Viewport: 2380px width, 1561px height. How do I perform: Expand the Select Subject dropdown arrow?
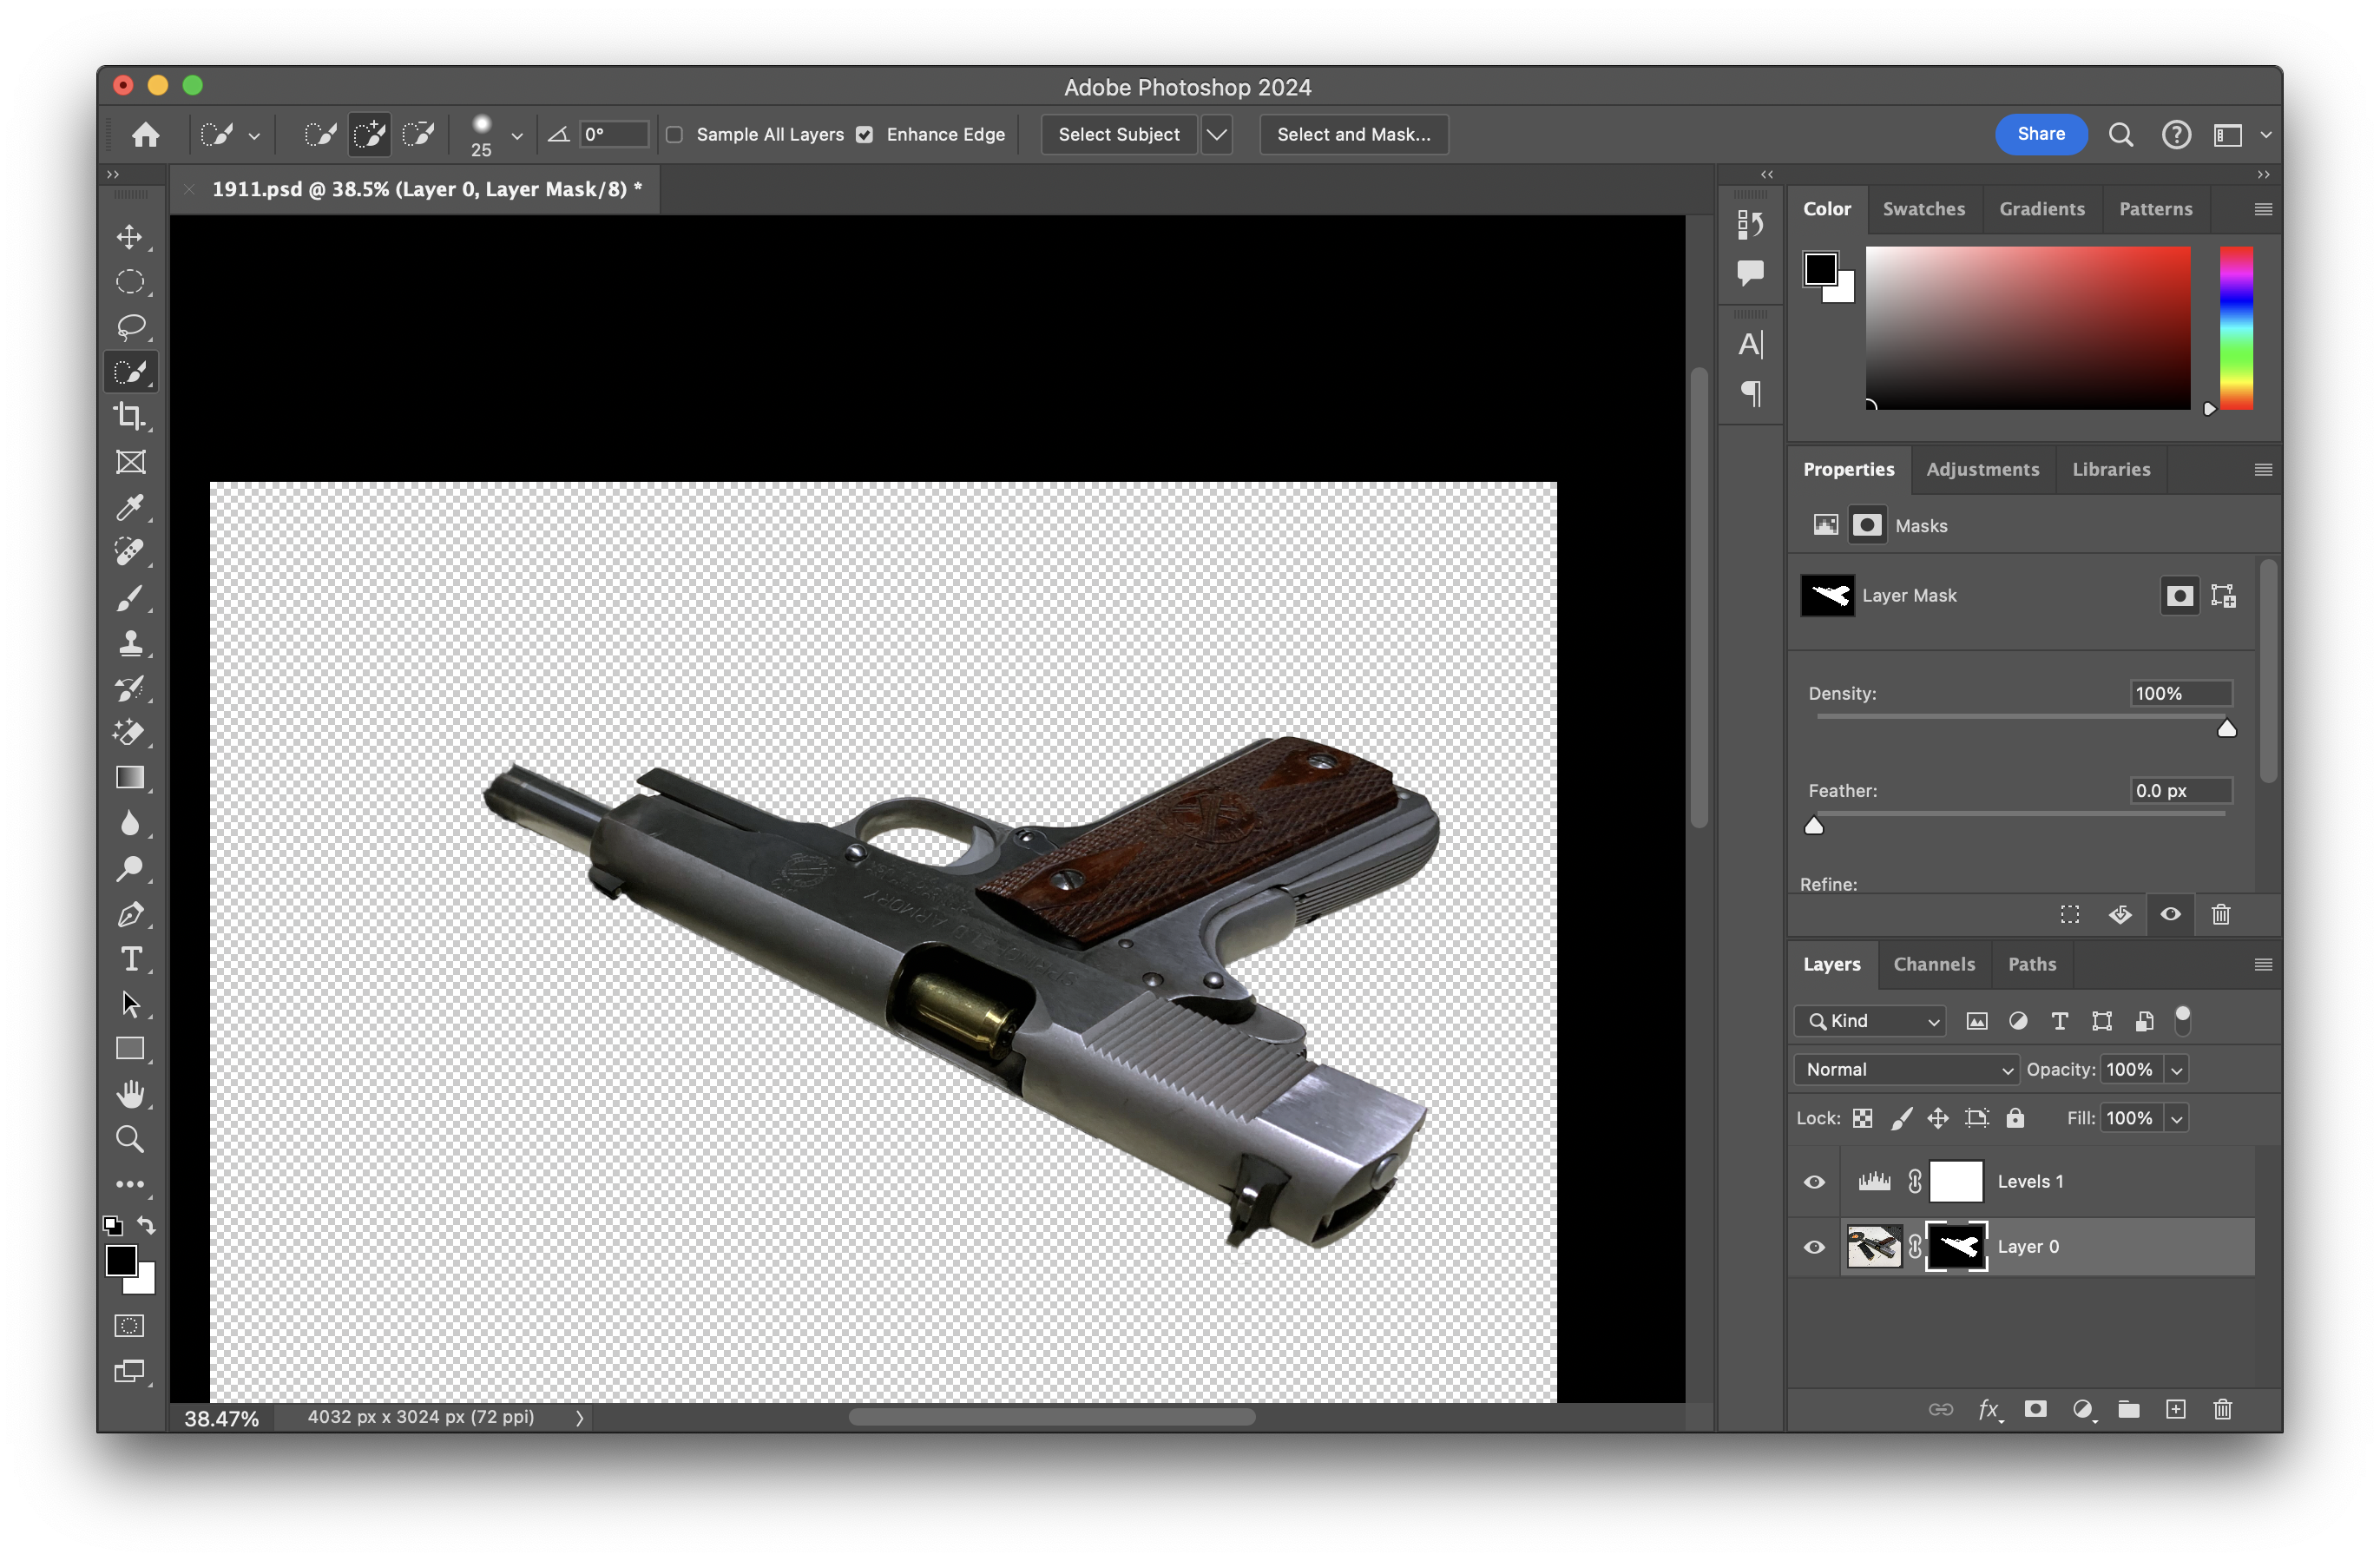[x=1216, y=135]
